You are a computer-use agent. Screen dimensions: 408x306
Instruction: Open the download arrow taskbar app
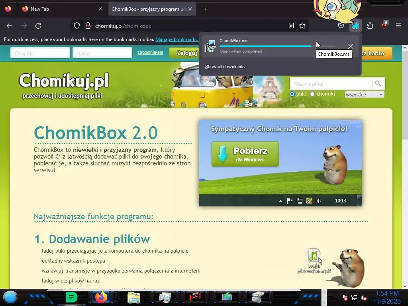(x=227, y=297)
